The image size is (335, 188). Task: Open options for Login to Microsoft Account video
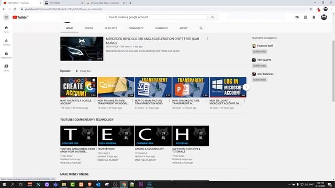244,101
